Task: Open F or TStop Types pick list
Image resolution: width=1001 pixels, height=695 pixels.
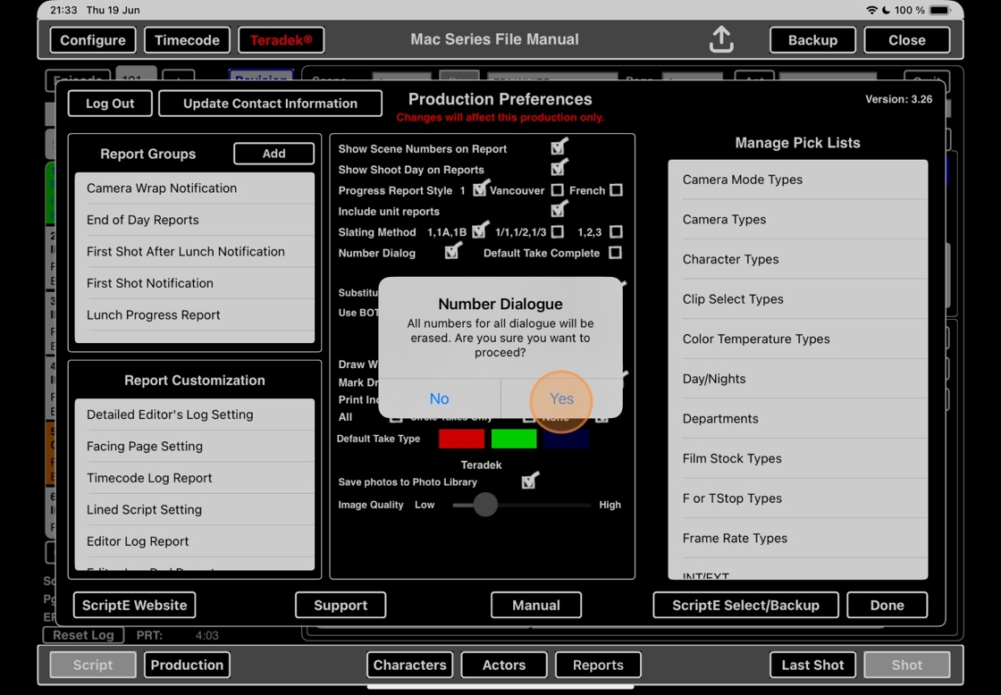Action: (x=798, y=498)
